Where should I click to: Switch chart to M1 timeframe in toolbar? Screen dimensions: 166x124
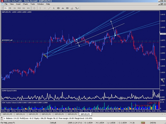6,8
